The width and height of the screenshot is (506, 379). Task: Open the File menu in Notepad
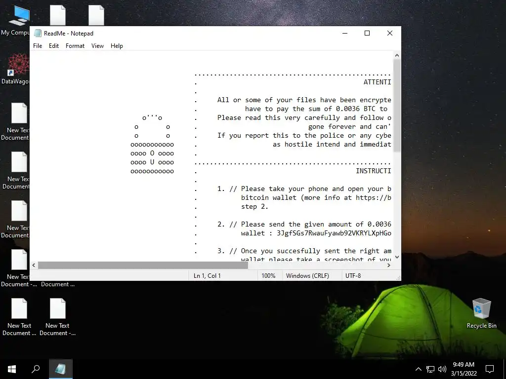coord(38,46)
